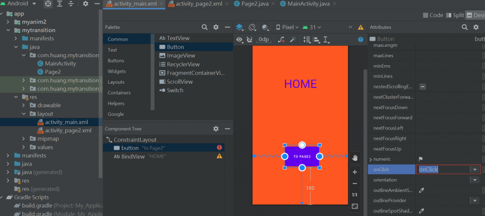This screenshot has height=216, width=485.
Task: Click the warning icon beside BindView
Action: 219,156
